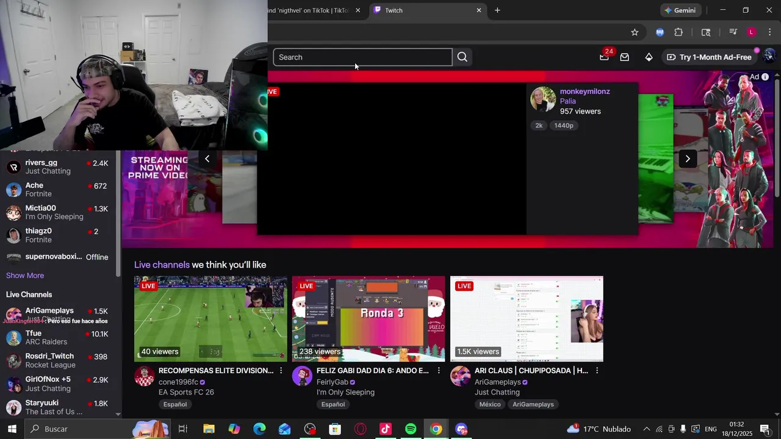Open options for RECOMPENSAS ELITE stream
The image size is (781, 439).
281,371
